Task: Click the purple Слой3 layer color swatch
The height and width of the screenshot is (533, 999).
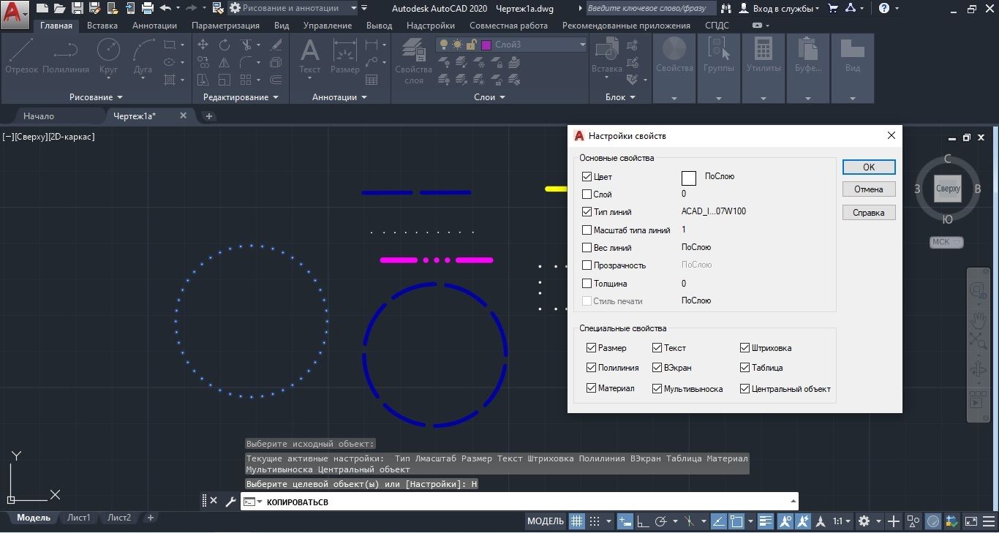Action: [486, 45]
